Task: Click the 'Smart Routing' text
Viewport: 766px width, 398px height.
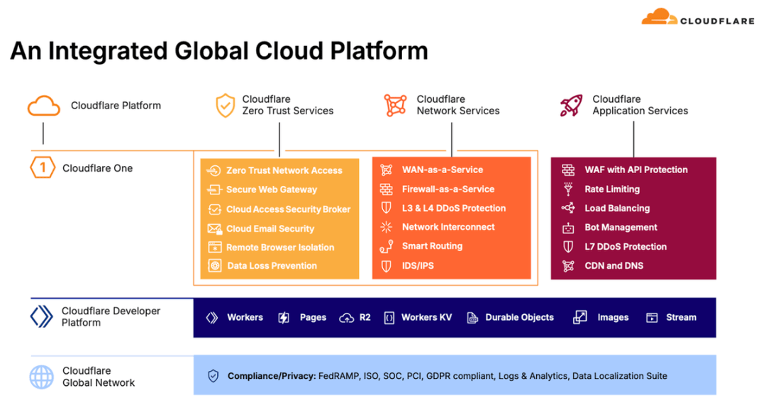Action: (x=433, y=246)
